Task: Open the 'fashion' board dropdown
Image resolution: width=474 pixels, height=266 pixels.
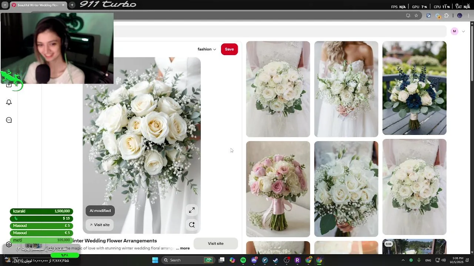Action: point(207,49)
